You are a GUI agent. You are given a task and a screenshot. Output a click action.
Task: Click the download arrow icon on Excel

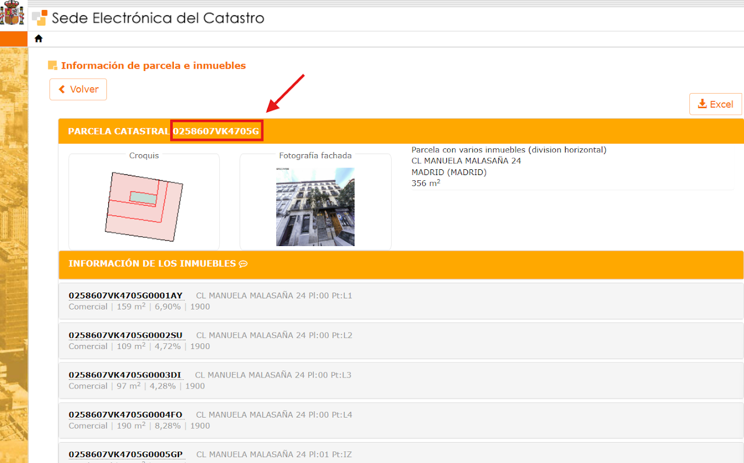coord(702,104)
